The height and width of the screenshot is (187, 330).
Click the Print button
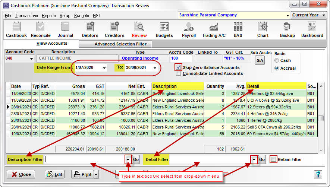[x=83, y=174]
